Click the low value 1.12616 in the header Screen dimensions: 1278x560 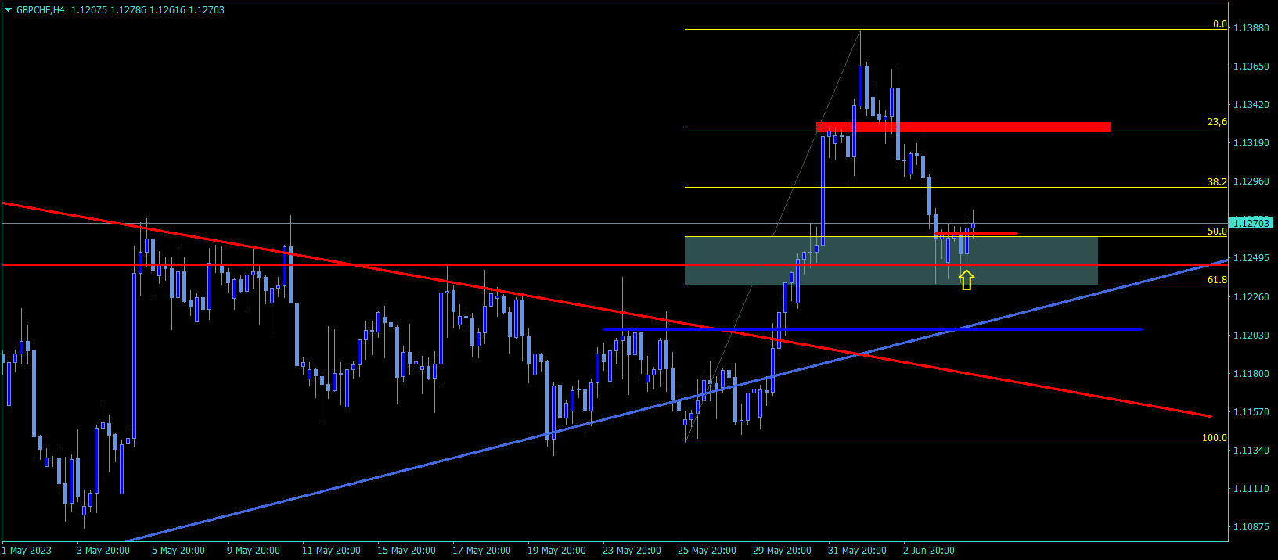click(x=167, y=10)
